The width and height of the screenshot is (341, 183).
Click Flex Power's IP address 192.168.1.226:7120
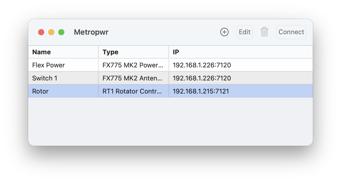pos(202,65)
